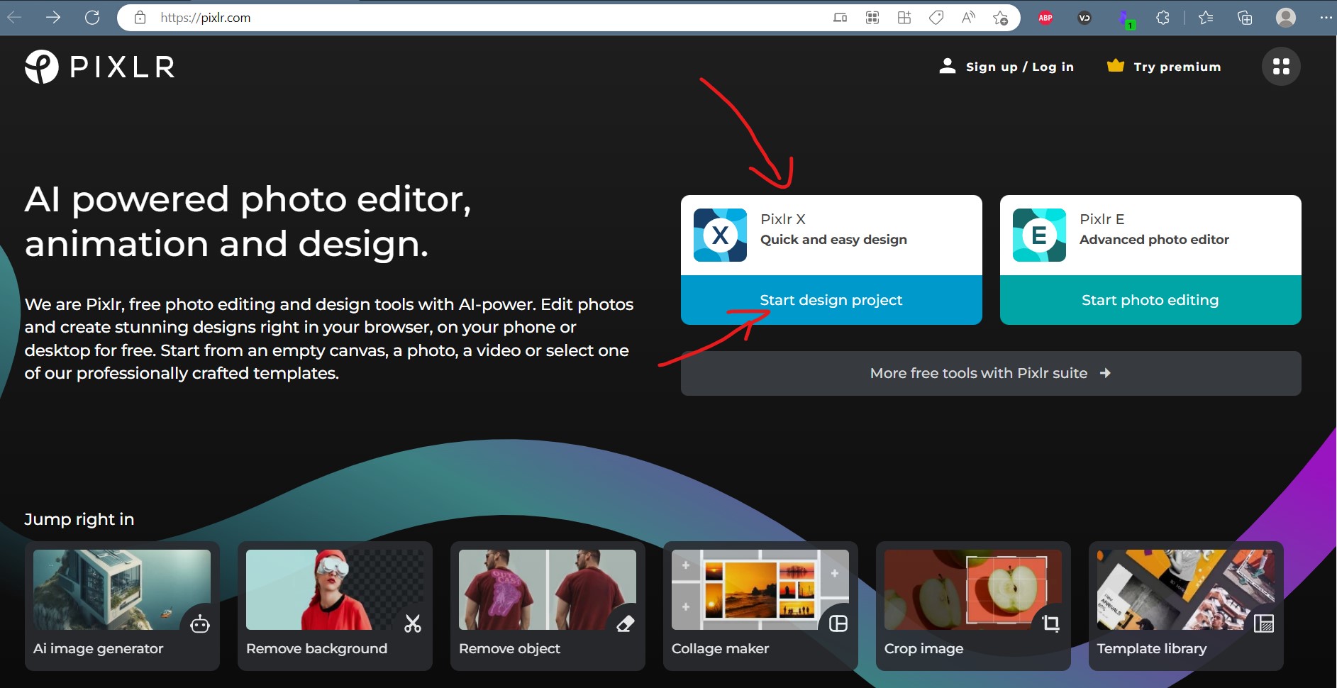Click the 'Quick and easy design' text
Screen dimensions: 1337x688
(x=833, y=240)
